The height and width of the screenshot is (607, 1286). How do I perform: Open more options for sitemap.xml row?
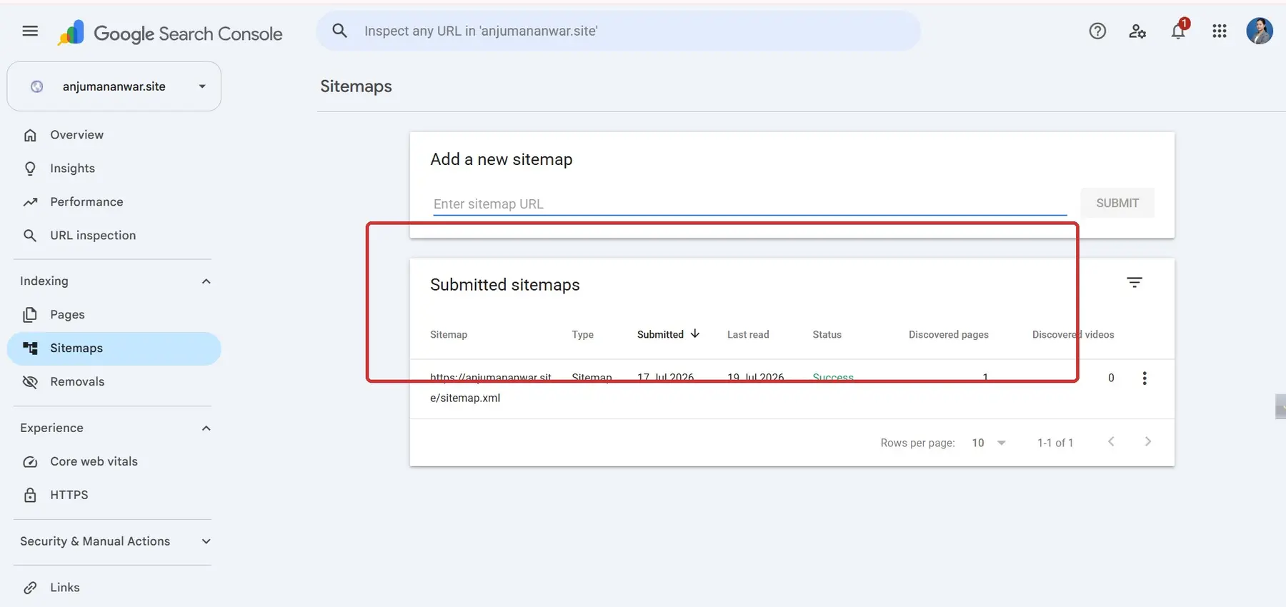(x=1145, y=378)
